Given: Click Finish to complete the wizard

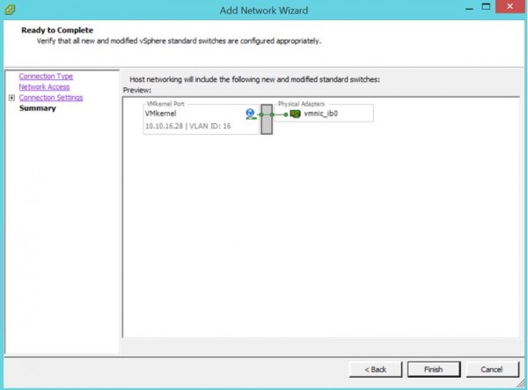Looking at the screenshot, I should pyautogui.click(x=434, y=370).
